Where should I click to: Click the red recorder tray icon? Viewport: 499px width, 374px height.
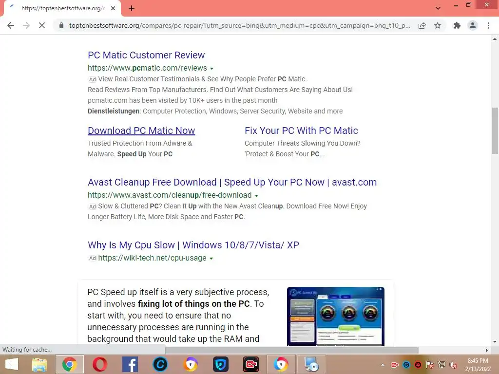(x=395, y=365)
